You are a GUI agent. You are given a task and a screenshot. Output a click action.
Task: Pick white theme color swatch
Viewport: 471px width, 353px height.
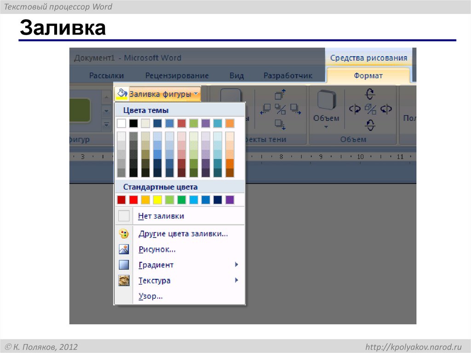[121, 123]
